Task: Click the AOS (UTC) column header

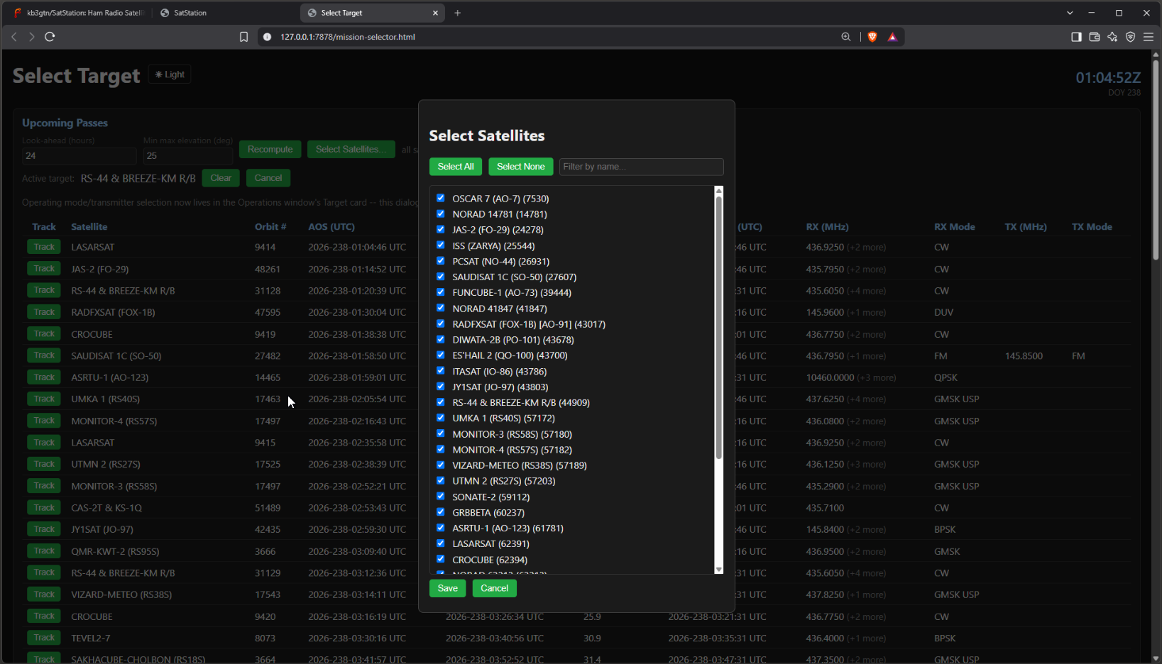Action: point(331,227)
